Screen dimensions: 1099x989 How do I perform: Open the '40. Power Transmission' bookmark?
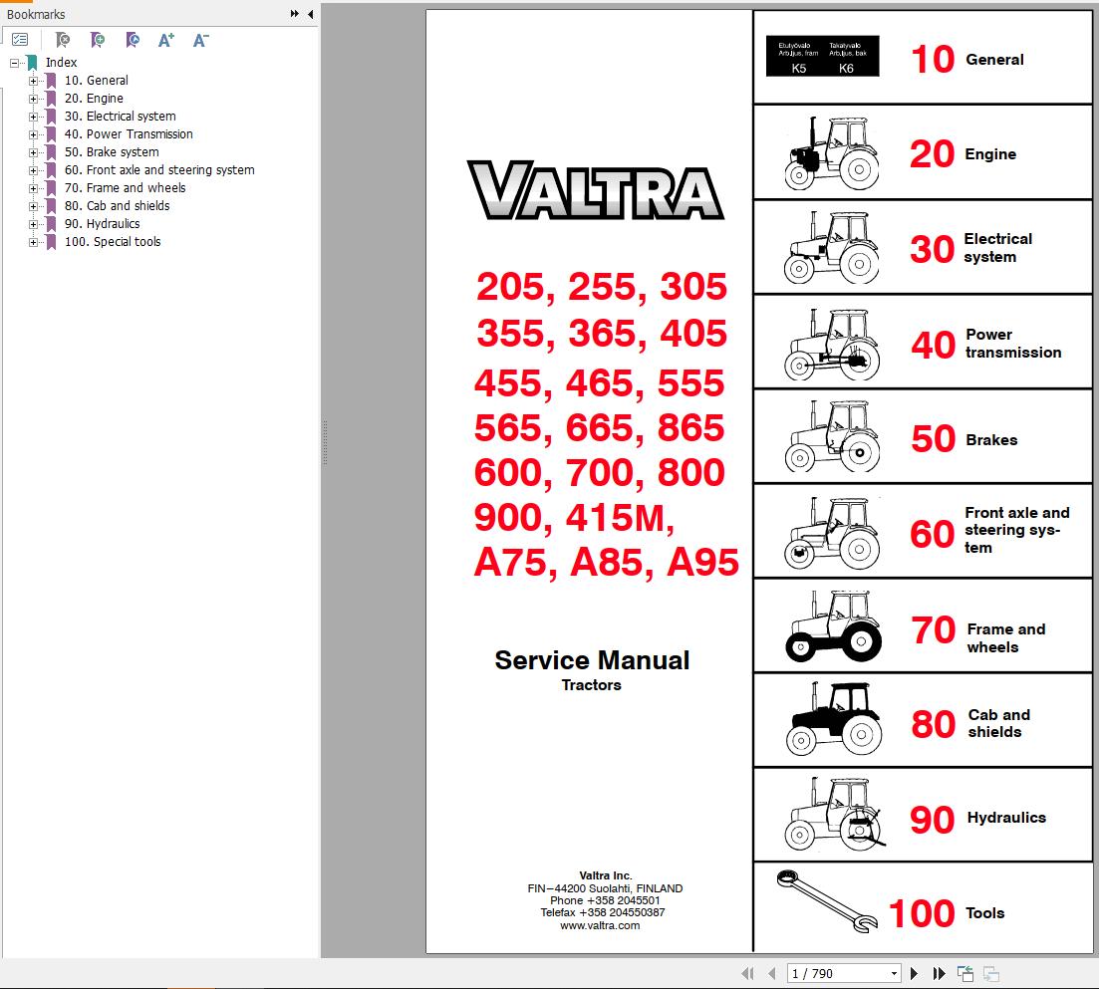point(129,134)
